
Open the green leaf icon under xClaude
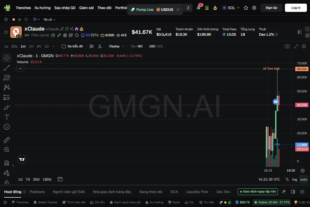(x=59, y=35)
